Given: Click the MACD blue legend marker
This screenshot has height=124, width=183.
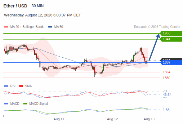Looking at the screenshot, I should coord(6,104).
